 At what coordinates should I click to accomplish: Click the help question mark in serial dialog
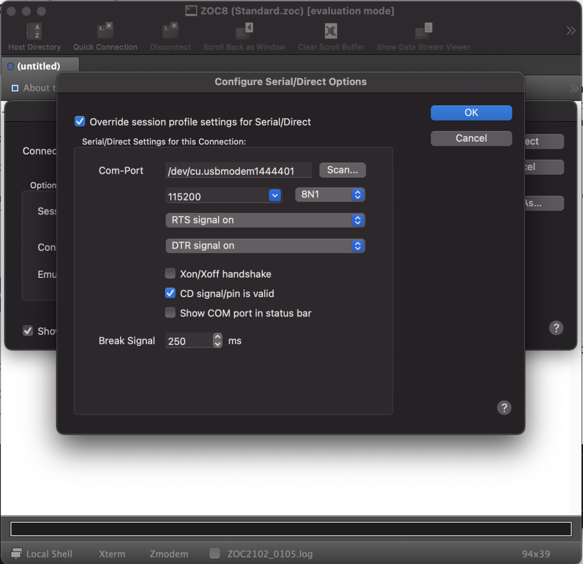pyautogui.click(x=504, y=408)
